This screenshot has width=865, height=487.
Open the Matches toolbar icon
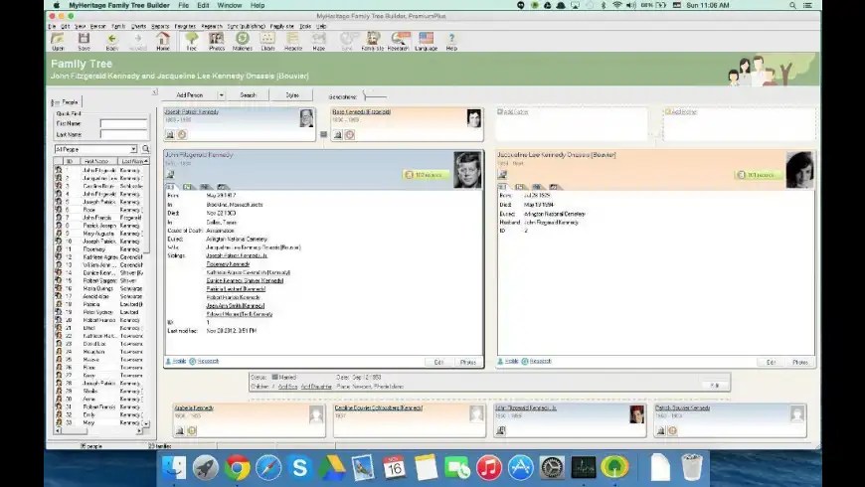pos(243,42)
